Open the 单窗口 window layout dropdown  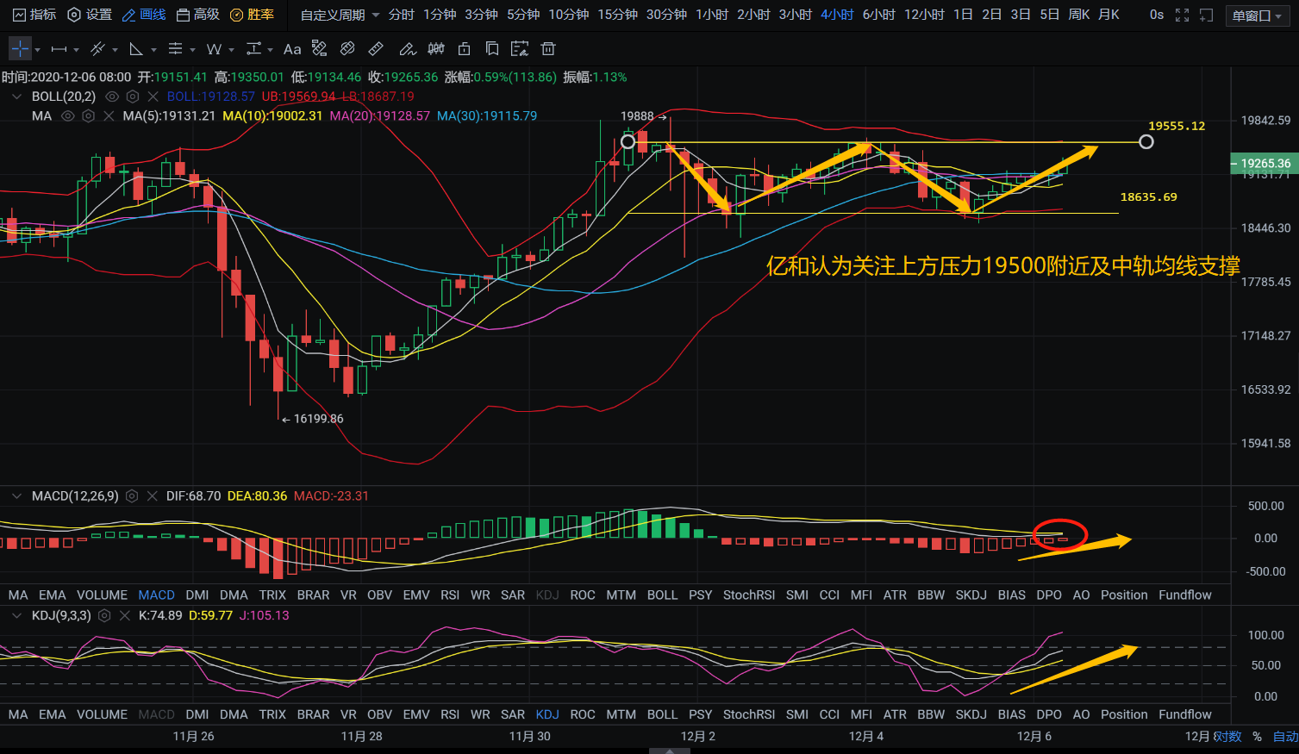(x=1257, y=16)
